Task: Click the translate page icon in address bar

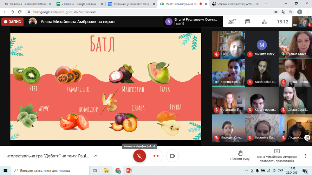Action: click(x=283, y=12)
